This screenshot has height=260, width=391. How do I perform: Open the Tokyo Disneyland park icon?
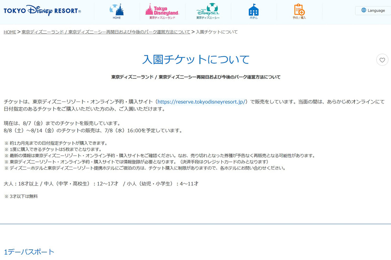pyautogui.click(x=162, y=11)
